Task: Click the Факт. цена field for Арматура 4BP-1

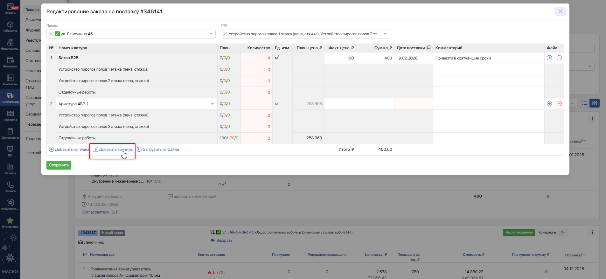Action: point(340,104)
